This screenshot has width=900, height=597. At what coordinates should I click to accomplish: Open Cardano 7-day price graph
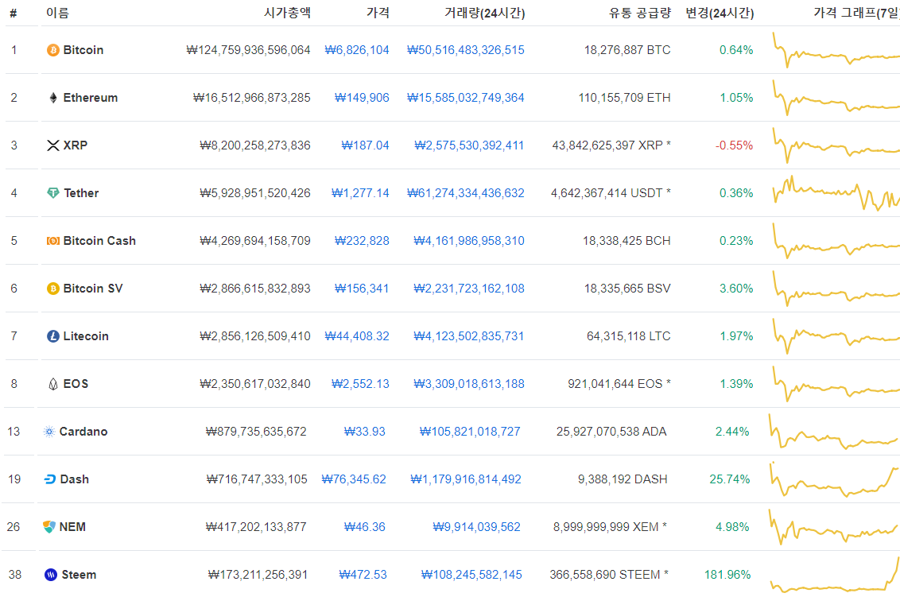[x=834, y=431]
